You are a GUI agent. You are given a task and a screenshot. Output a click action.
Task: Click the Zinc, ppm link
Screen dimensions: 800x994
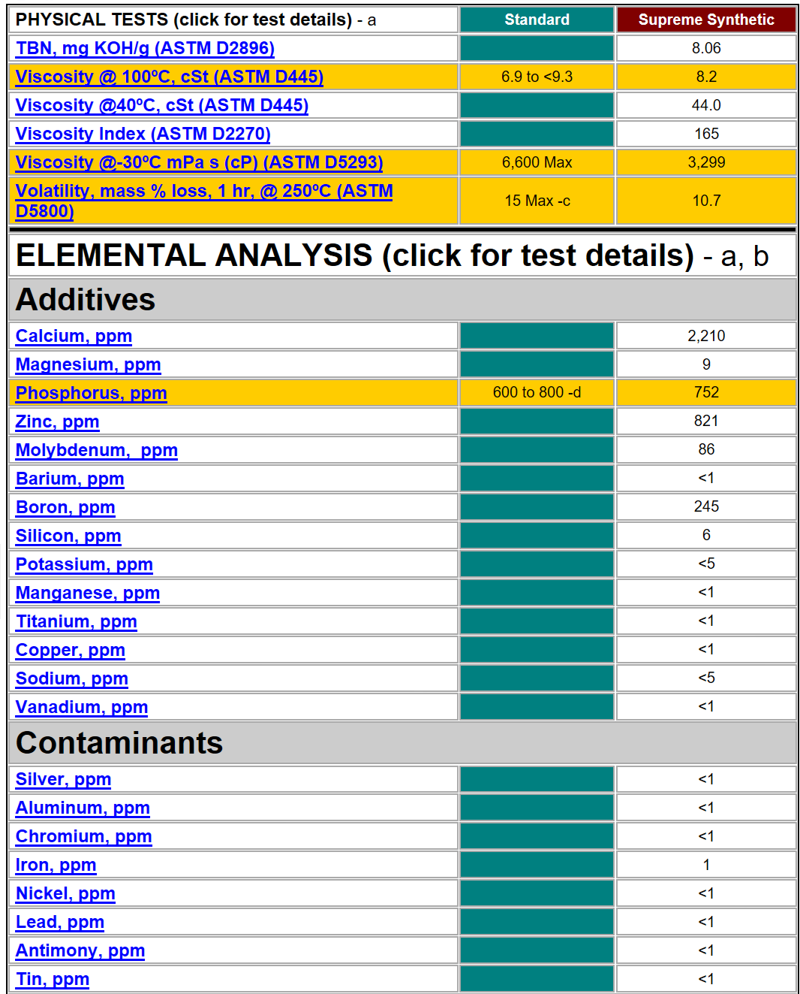click(x=58, y=421)
